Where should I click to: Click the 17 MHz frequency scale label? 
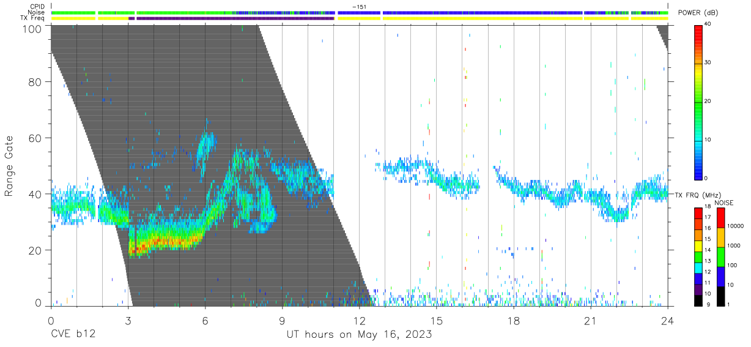708,217
